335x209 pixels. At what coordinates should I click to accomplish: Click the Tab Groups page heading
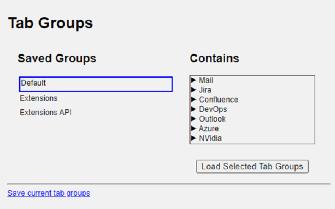pyautogui.click(x=50, y=23)
